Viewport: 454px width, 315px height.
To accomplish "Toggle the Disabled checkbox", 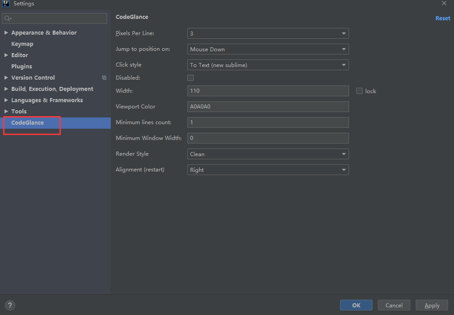I will point(191,78).
